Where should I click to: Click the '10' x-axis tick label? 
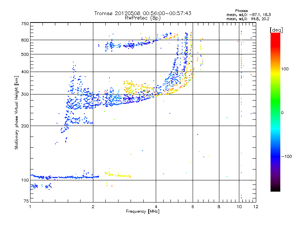239,207
